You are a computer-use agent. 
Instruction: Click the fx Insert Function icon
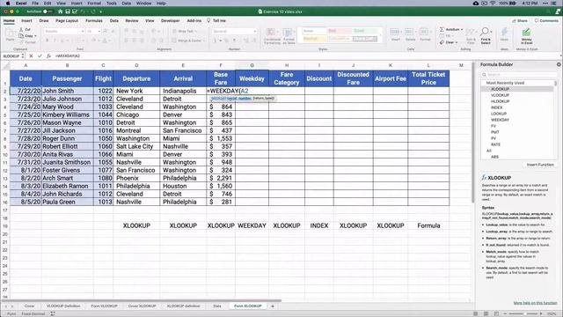(48, 56)
